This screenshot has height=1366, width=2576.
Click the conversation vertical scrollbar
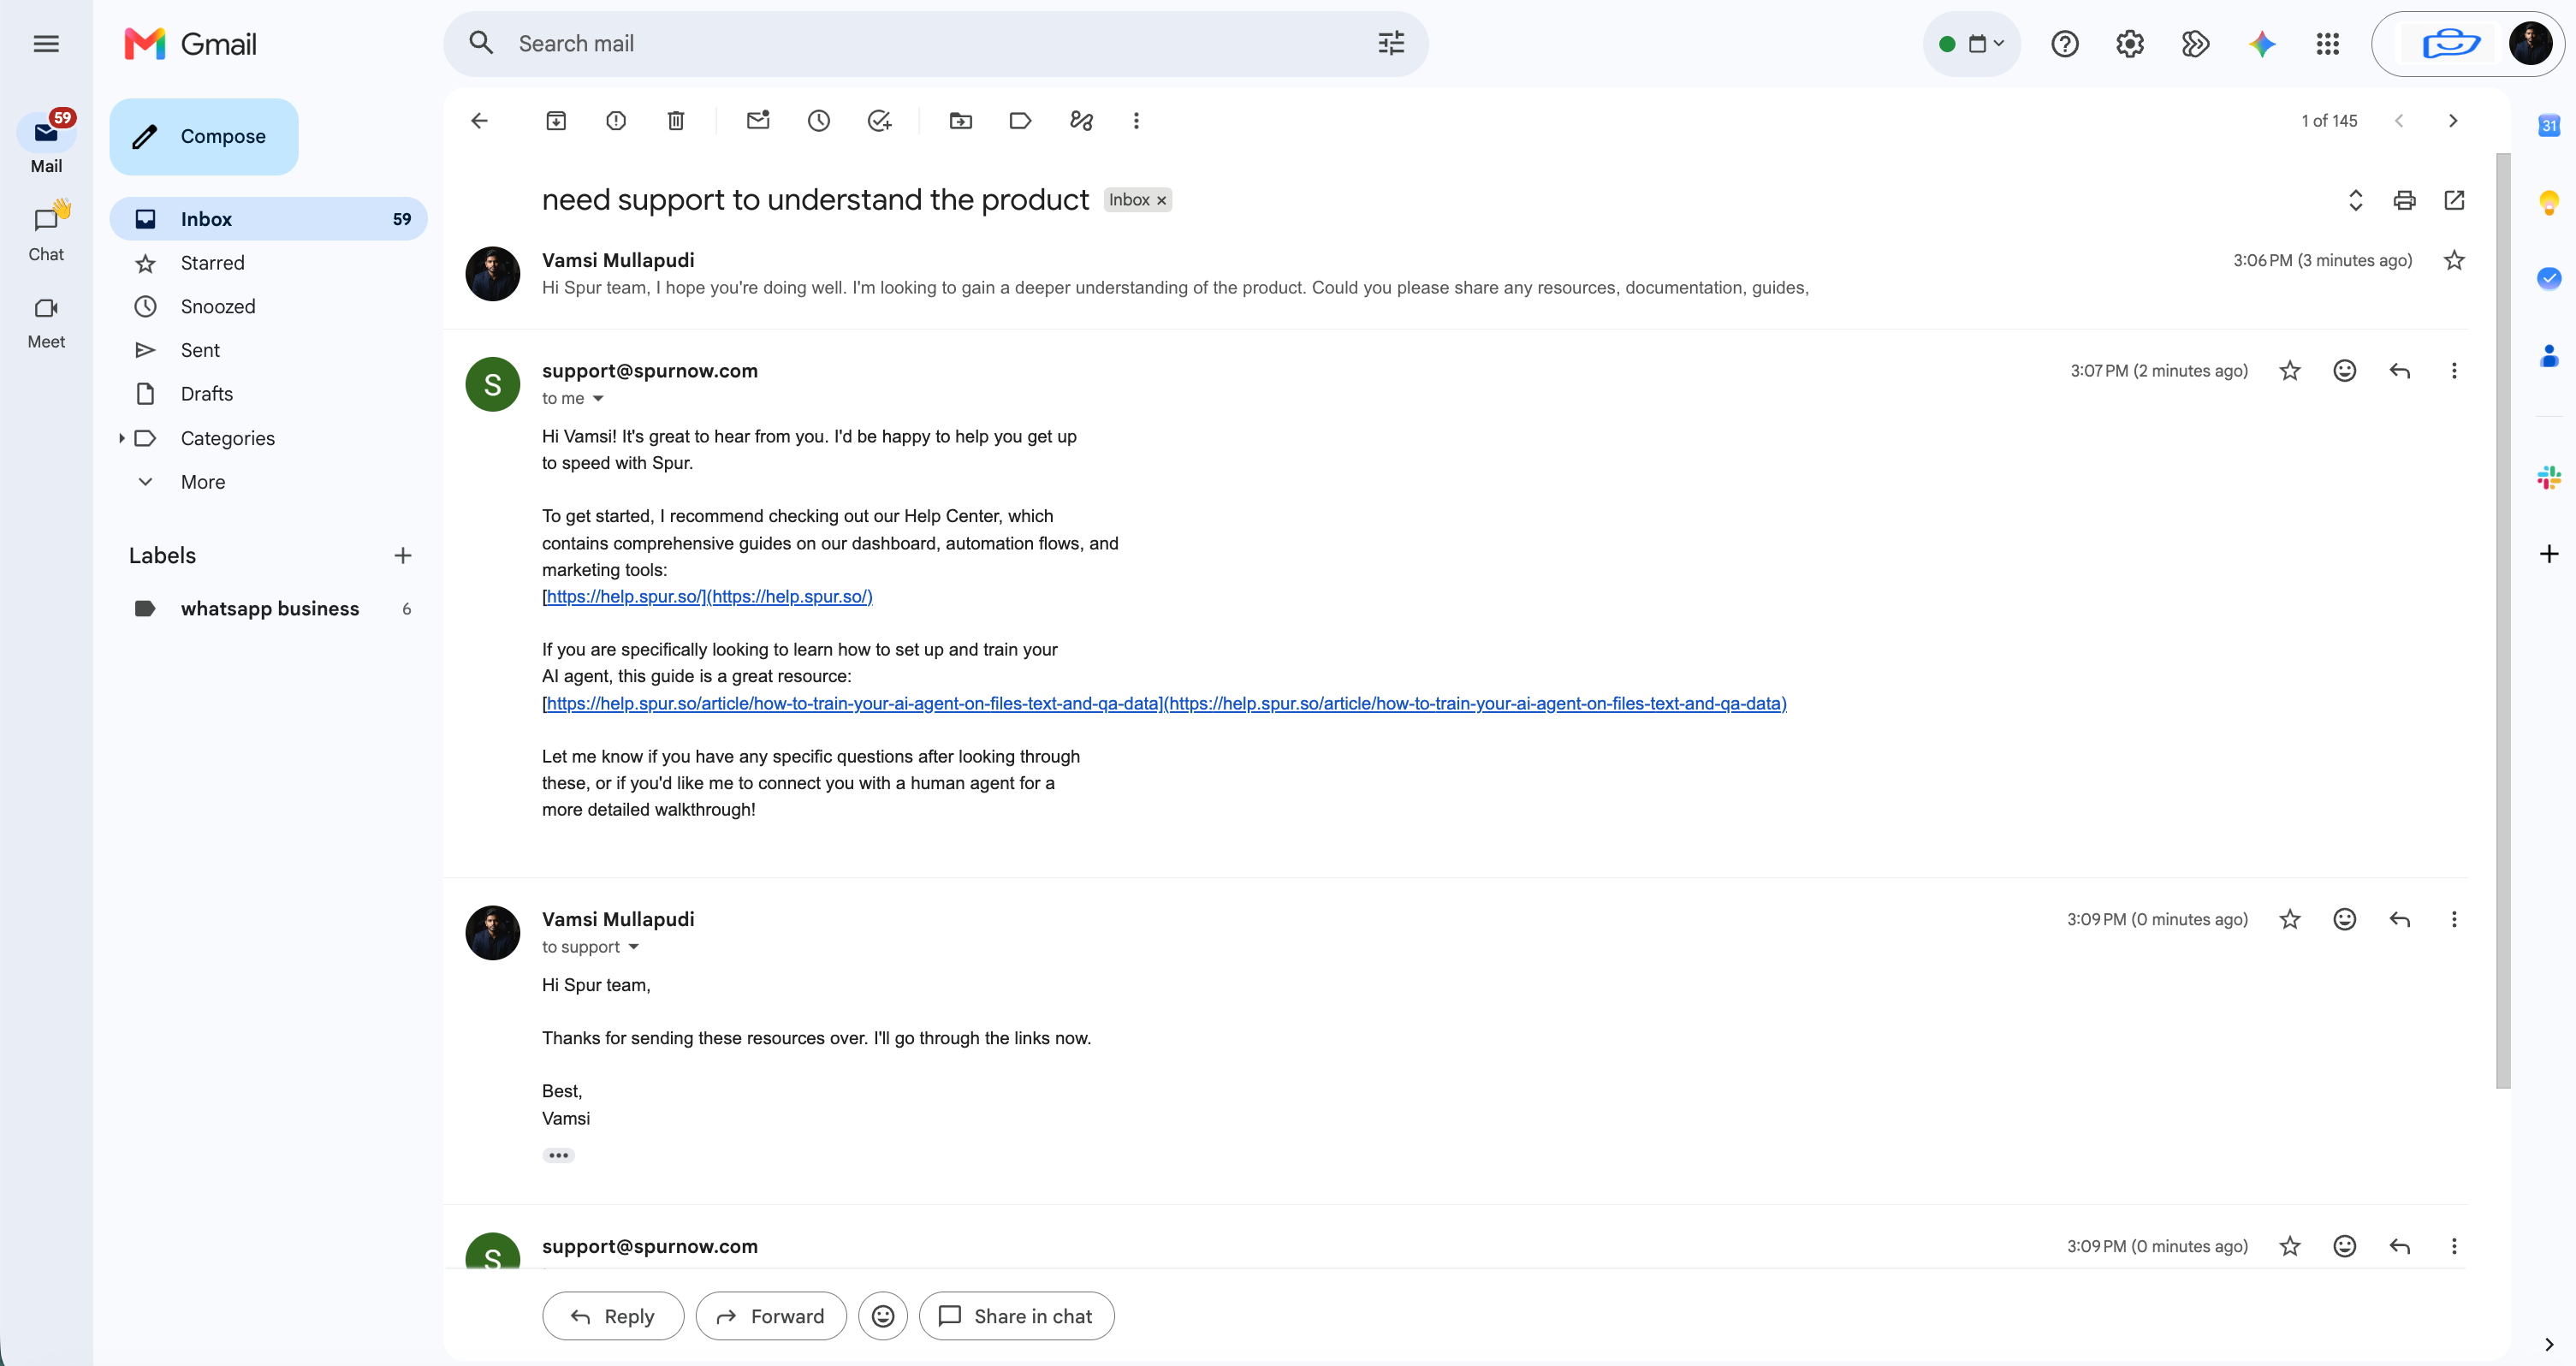click(x=2503, y=620)
